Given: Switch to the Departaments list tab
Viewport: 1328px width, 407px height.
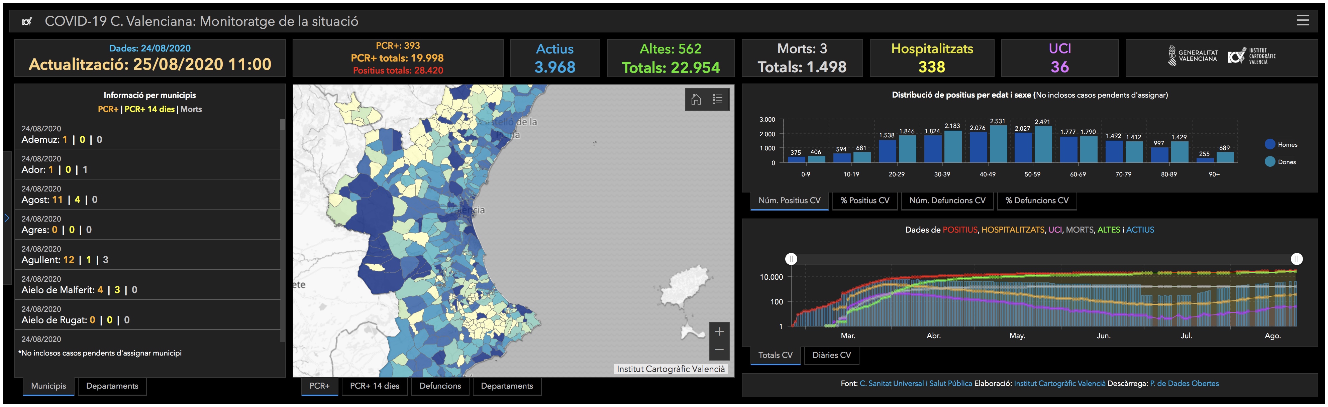Looking at the screenshot, I should pos(112,386).
